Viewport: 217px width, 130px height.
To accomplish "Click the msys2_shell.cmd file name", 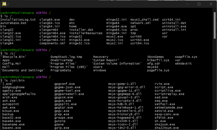I will 144,20.
